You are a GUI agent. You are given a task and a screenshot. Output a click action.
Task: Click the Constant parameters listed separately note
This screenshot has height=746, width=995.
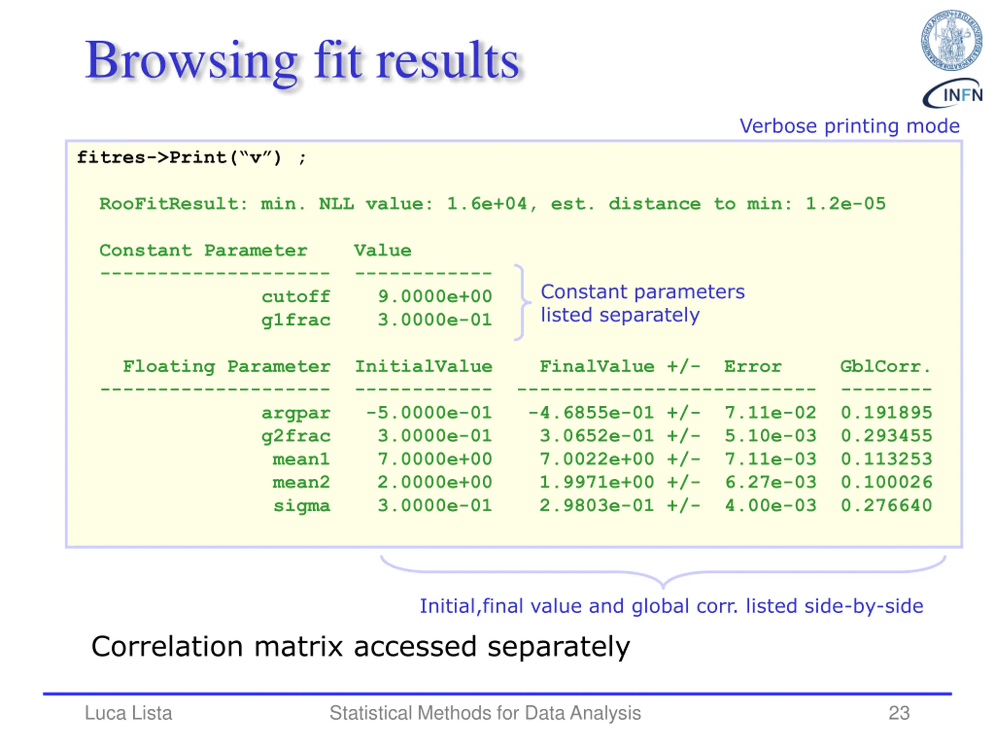pyautogui.click(x=642, y=303)
